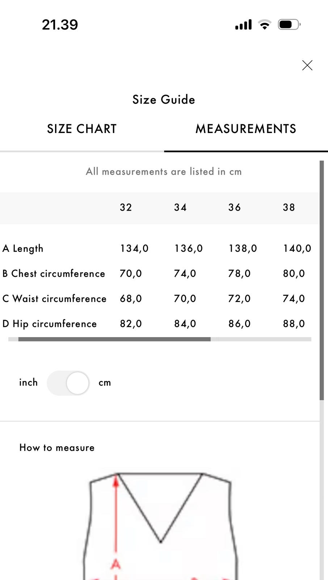Click the vest measuring diagram image

pyautogui.click(x=160, y=526)
